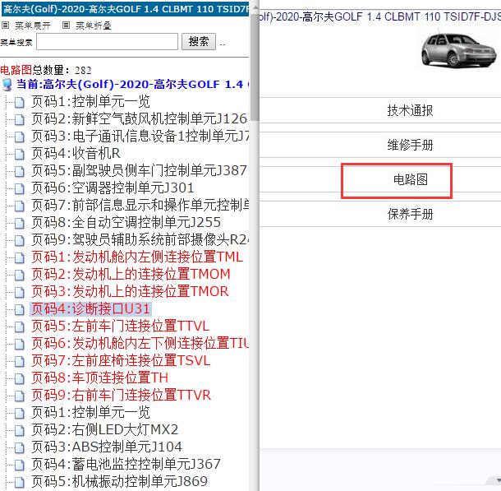
Task: Click page icon beside 页码5:机械振动控制单元J869
Action: 20,482
